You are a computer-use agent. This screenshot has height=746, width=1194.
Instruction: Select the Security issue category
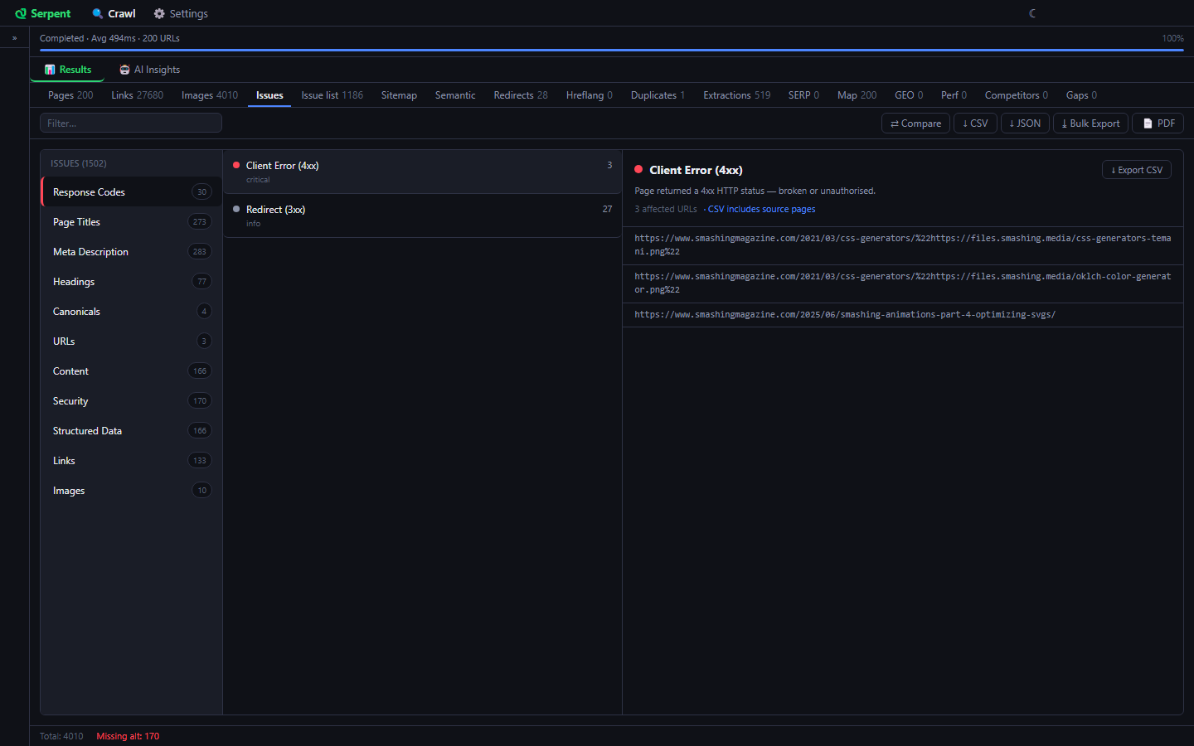click(131, 401)
